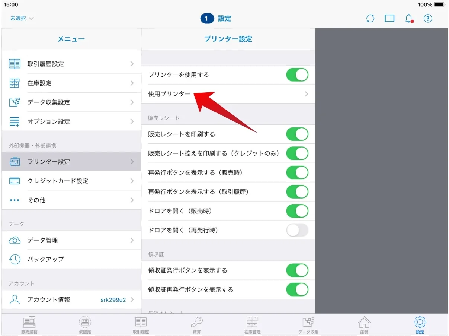Click the sync refresh icon in header

tap(370, 19)
